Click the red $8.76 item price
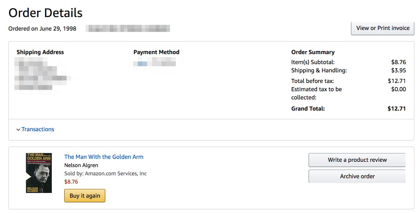Screen dimensions: 418x213 (71, 182)
